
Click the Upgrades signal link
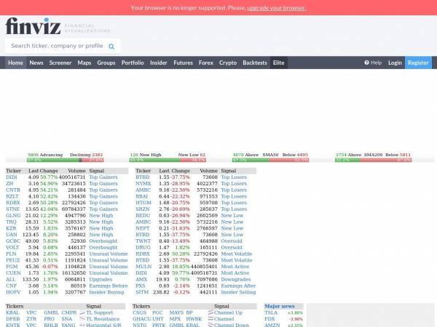pyautogui.click(x=101, y=280)
